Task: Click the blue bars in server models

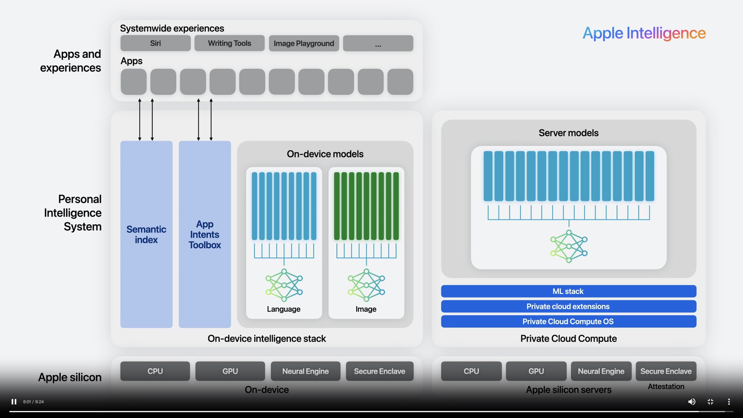Action: 568,176
